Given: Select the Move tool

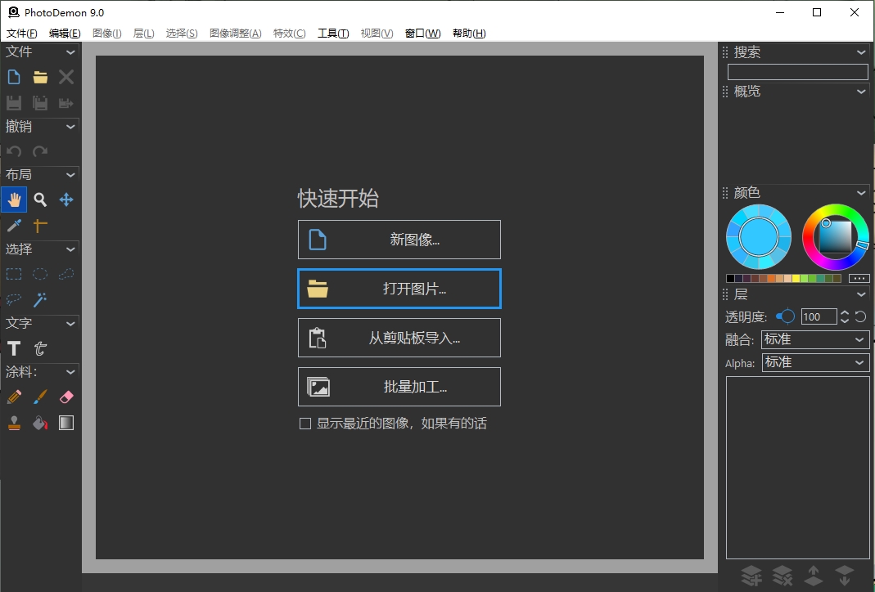Looking at the screenshot, I should 66,200.
